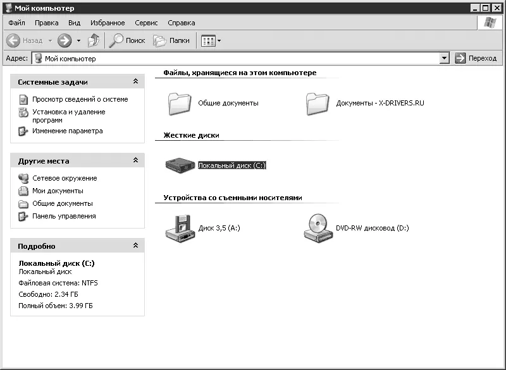
Task: Expand the address bar dropdown arrow
Action: coord(444,58)
